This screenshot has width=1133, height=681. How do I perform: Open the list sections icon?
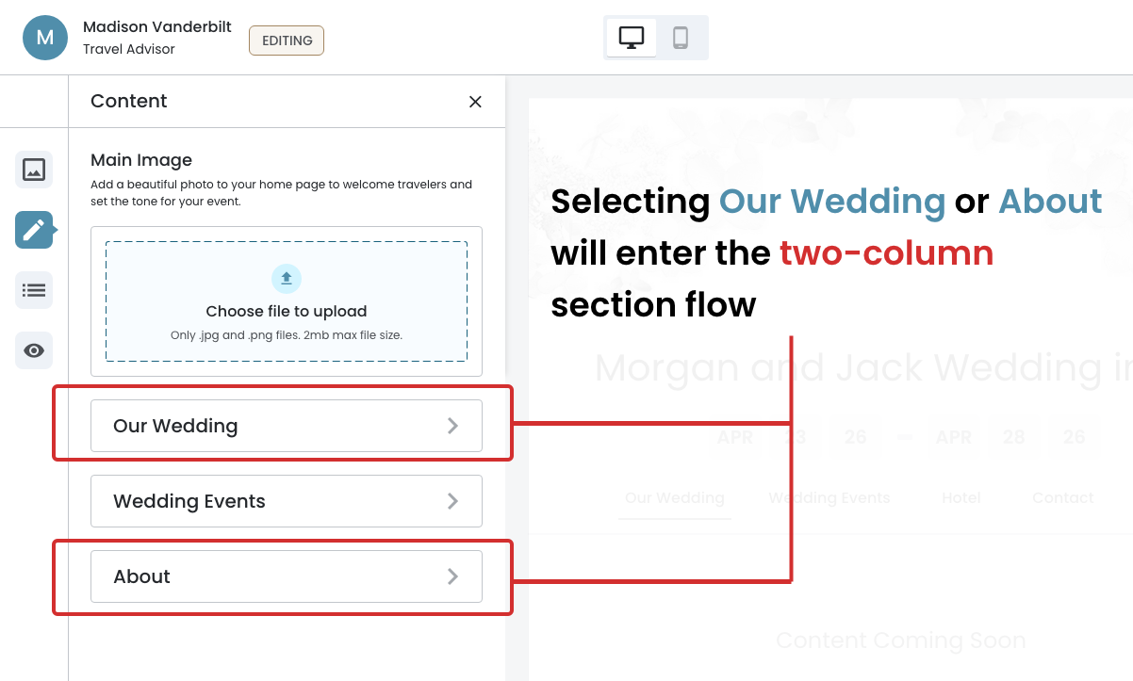(34, 290)
